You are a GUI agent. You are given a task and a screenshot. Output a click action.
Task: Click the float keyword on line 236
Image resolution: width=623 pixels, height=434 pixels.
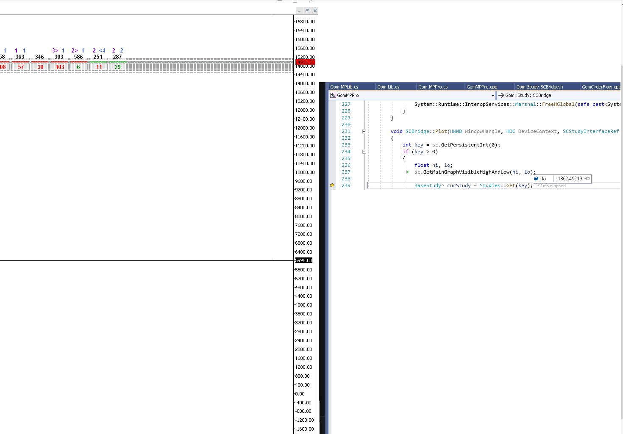click(422, 165)
